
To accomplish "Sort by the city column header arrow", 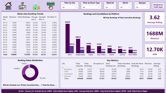I will click(63, 67).
